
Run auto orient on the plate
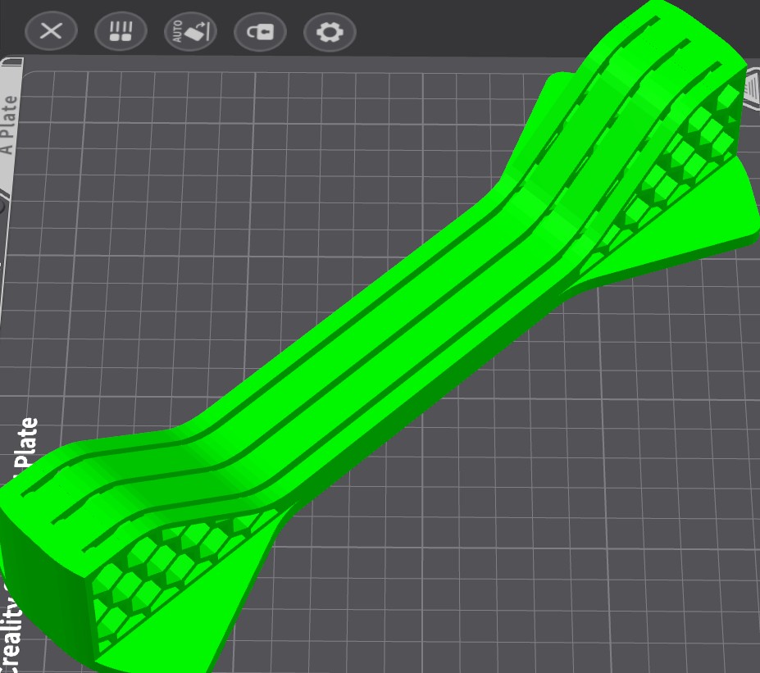[190, 31]
